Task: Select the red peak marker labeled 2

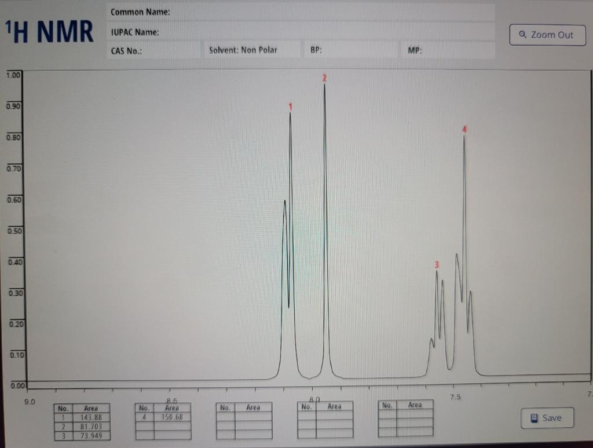Action: 324,76
